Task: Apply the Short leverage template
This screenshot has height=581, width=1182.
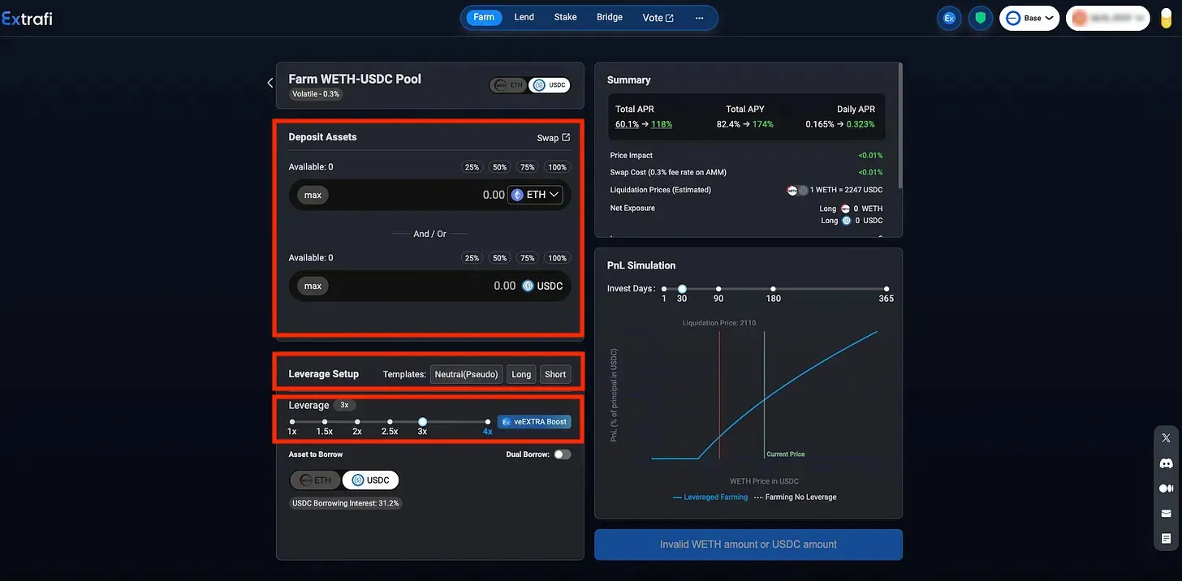Action: (x=555, y=374)
